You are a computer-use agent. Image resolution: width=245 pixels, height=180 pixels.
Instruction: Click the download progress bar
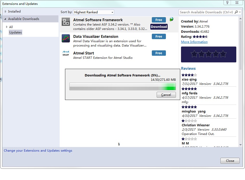click(x=122, y=86)
